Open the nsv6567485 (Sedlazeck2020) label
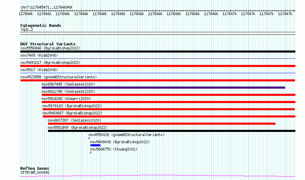This screenshot has width=305, height=180. click(68, 84)
